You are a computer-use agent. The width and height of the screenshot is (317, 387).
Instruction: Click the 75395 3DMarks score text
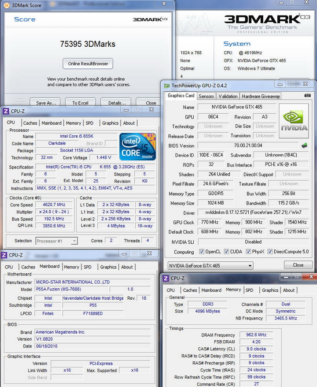coord(88,44)
